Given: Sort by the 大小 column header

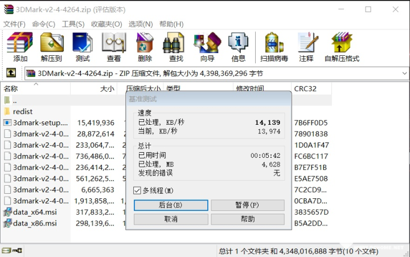Looking at the screenshot, I should point(94,89).
